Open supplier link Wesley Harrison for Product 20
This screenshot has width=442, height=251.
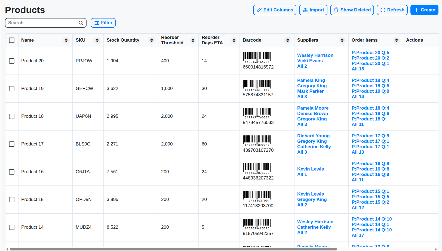315,55
